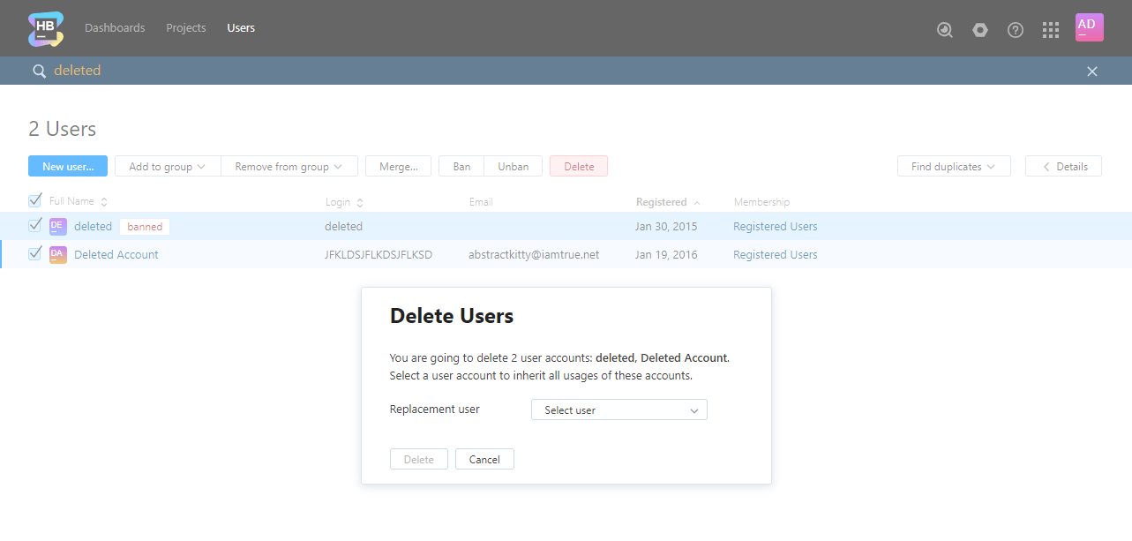Switch to the Dashboards tab
Viewport: 1132px width, 541px height.
coord(115,27)
